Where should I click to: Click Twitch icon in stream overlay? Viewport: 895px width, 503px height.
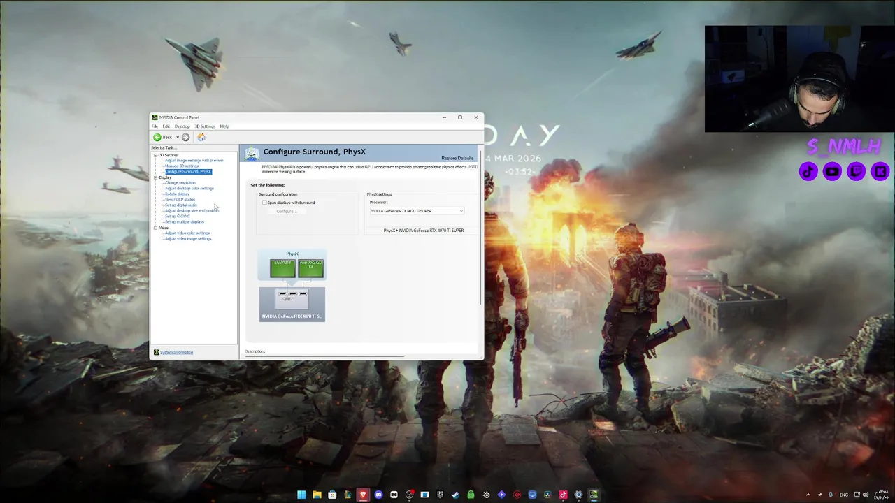coord(856,171)
